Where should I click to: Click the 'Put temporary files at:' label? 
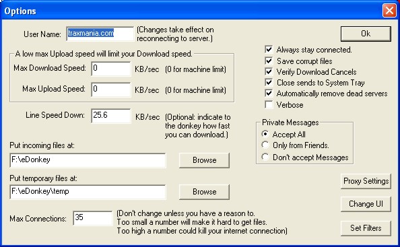[x=43, y=178]
